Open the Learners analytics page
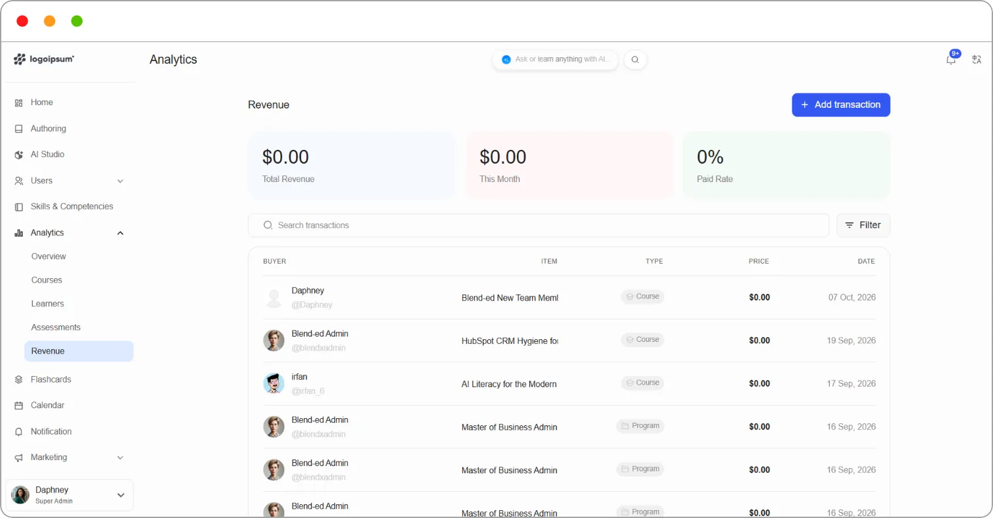This screenshot has width=993, height=518. click(47, 304)
